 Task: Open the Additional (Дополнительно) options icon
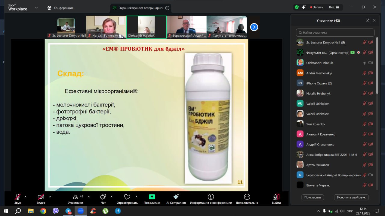point(247,197)
